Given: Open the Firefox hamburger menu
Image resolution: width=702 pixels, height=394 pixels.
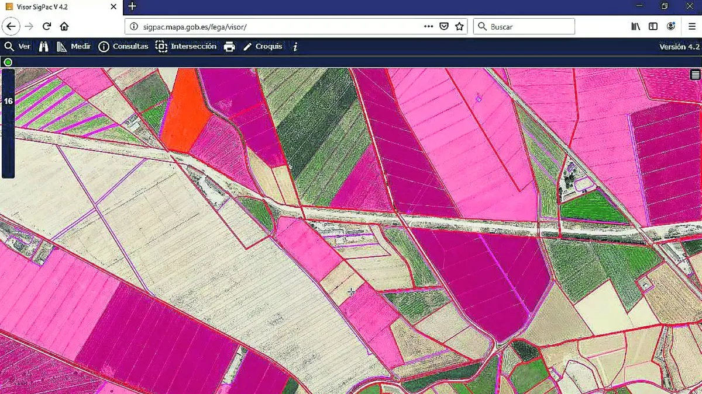Looking at the screenshot, I should (691, 26).
